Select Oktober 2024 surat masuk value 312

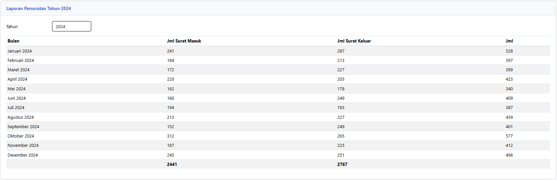[170, 136]
